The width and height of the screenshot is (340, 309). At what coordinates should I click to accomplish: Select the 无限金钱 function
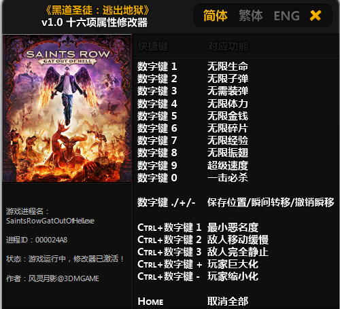point(228,115)
